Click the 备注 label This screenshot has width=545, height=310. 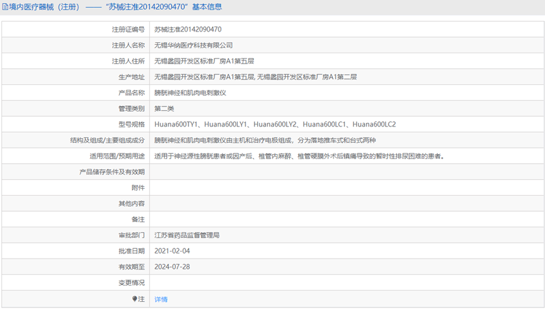[x=138, y=220]
